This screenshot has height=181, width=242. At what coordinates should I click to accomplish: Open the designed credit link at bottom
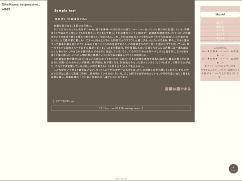(121, 178)
